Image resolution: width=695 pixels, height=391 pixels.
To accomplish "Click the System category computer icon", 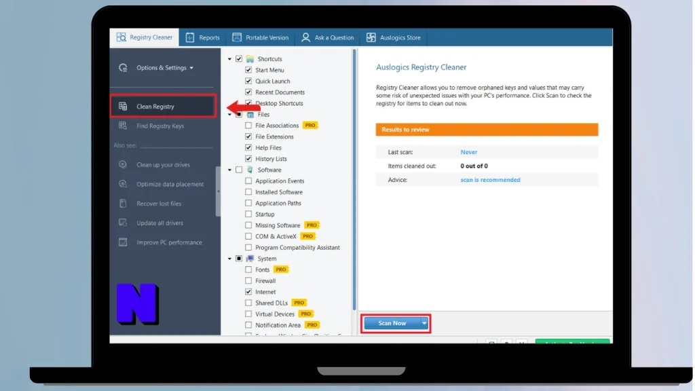I will click(250, 259).
